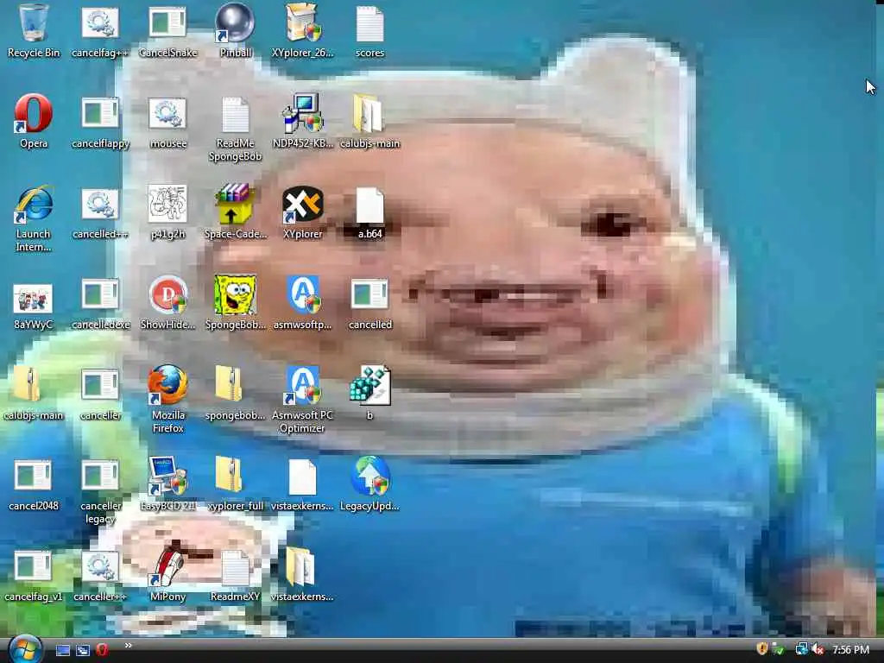Viewport: 884px width, 663px height.
Task: Click the muted volume tray icon
Action: point(818,649)
